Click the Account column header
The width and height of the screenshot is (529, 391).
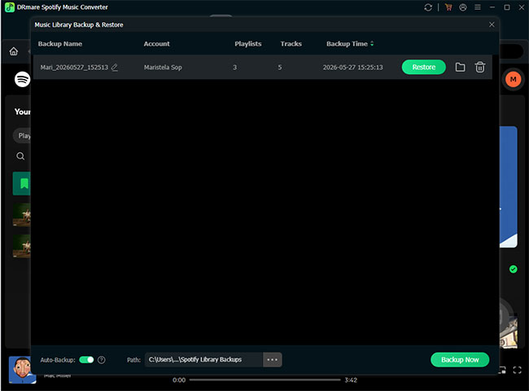(156, 44)
